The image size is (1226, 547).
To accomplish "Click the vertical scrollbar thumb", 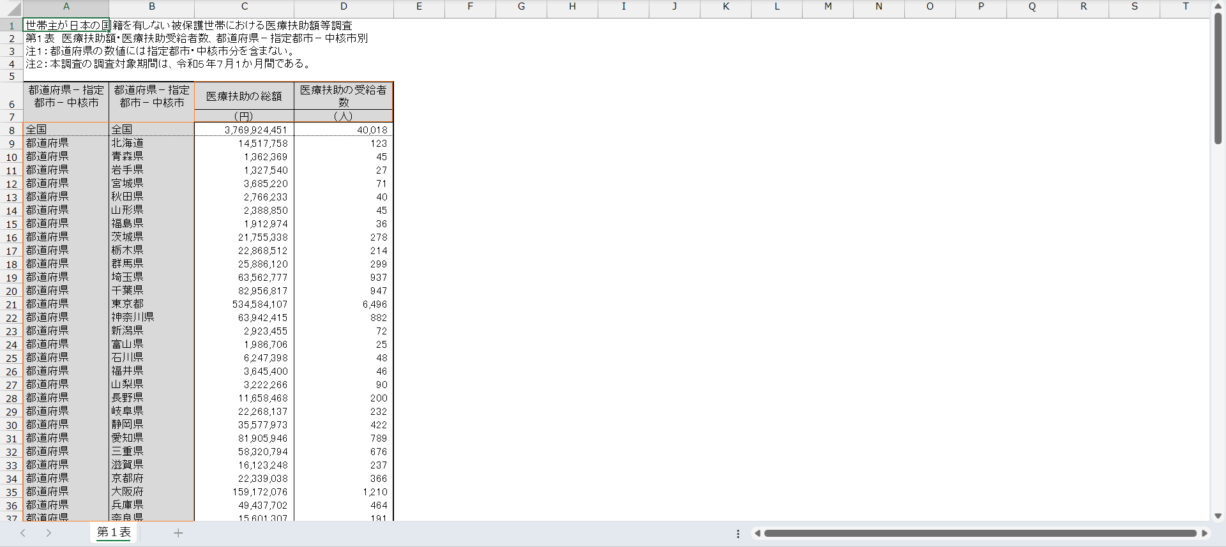I will (x=1218, y=77).
